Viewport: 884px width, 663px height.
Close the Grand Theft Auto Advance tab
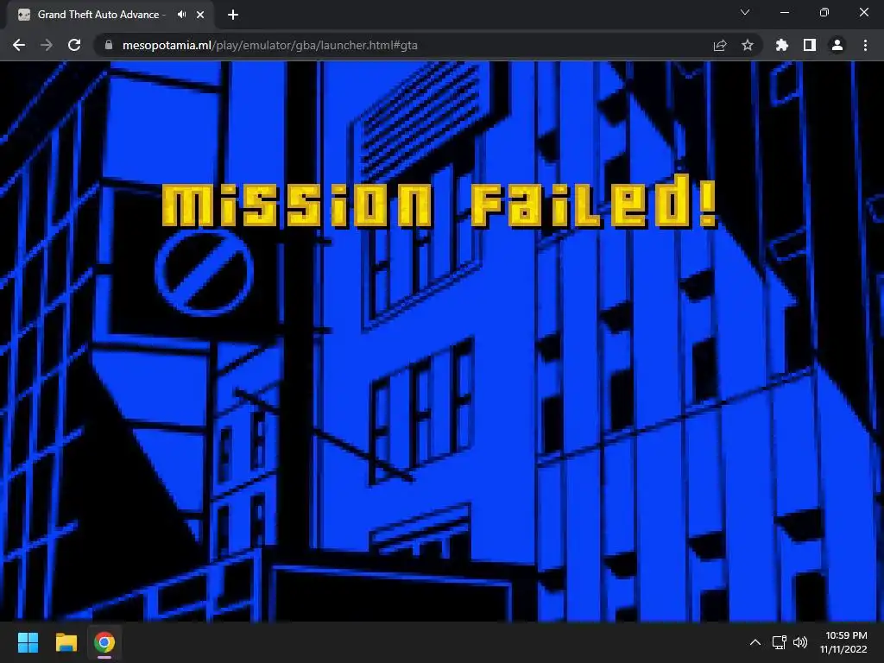pos(200,15)
